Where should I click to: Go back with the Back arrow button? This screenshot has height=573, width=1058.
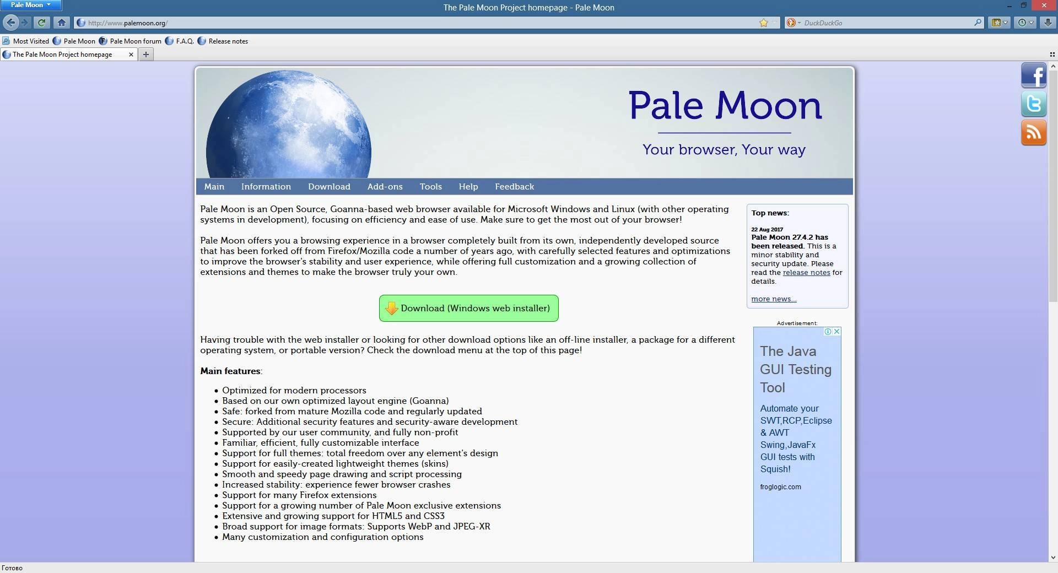click(x=10, y=23)
